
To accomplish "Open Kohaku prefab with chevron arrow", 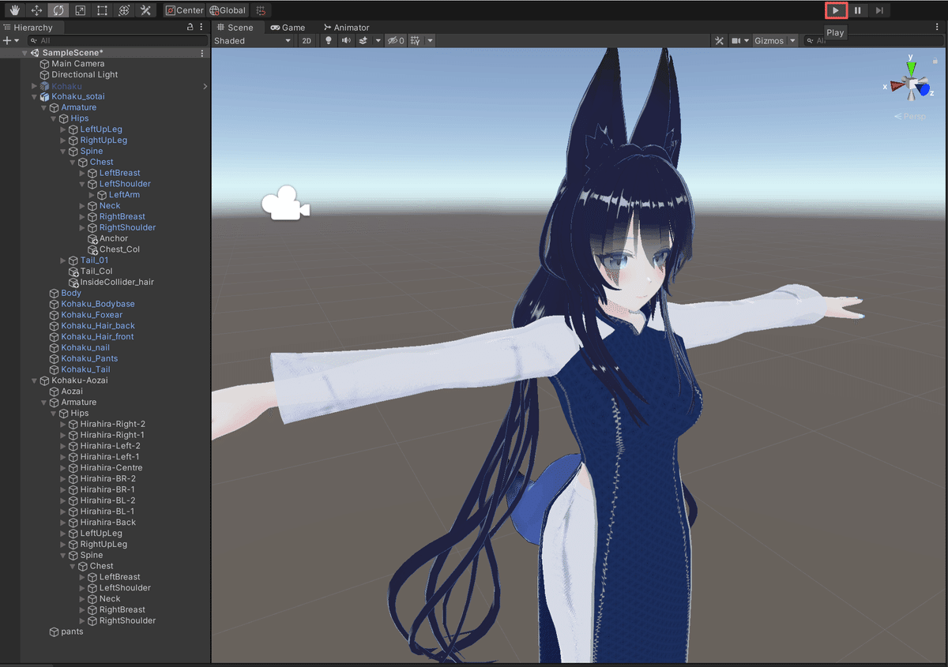I will pyautogui.click(x=205, y=85).
